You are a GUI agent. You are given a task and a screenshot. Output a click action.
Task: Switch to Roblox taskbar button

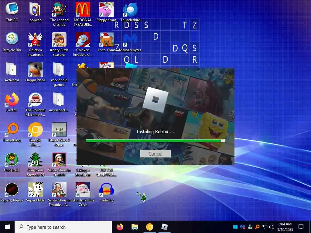(164, 227)
